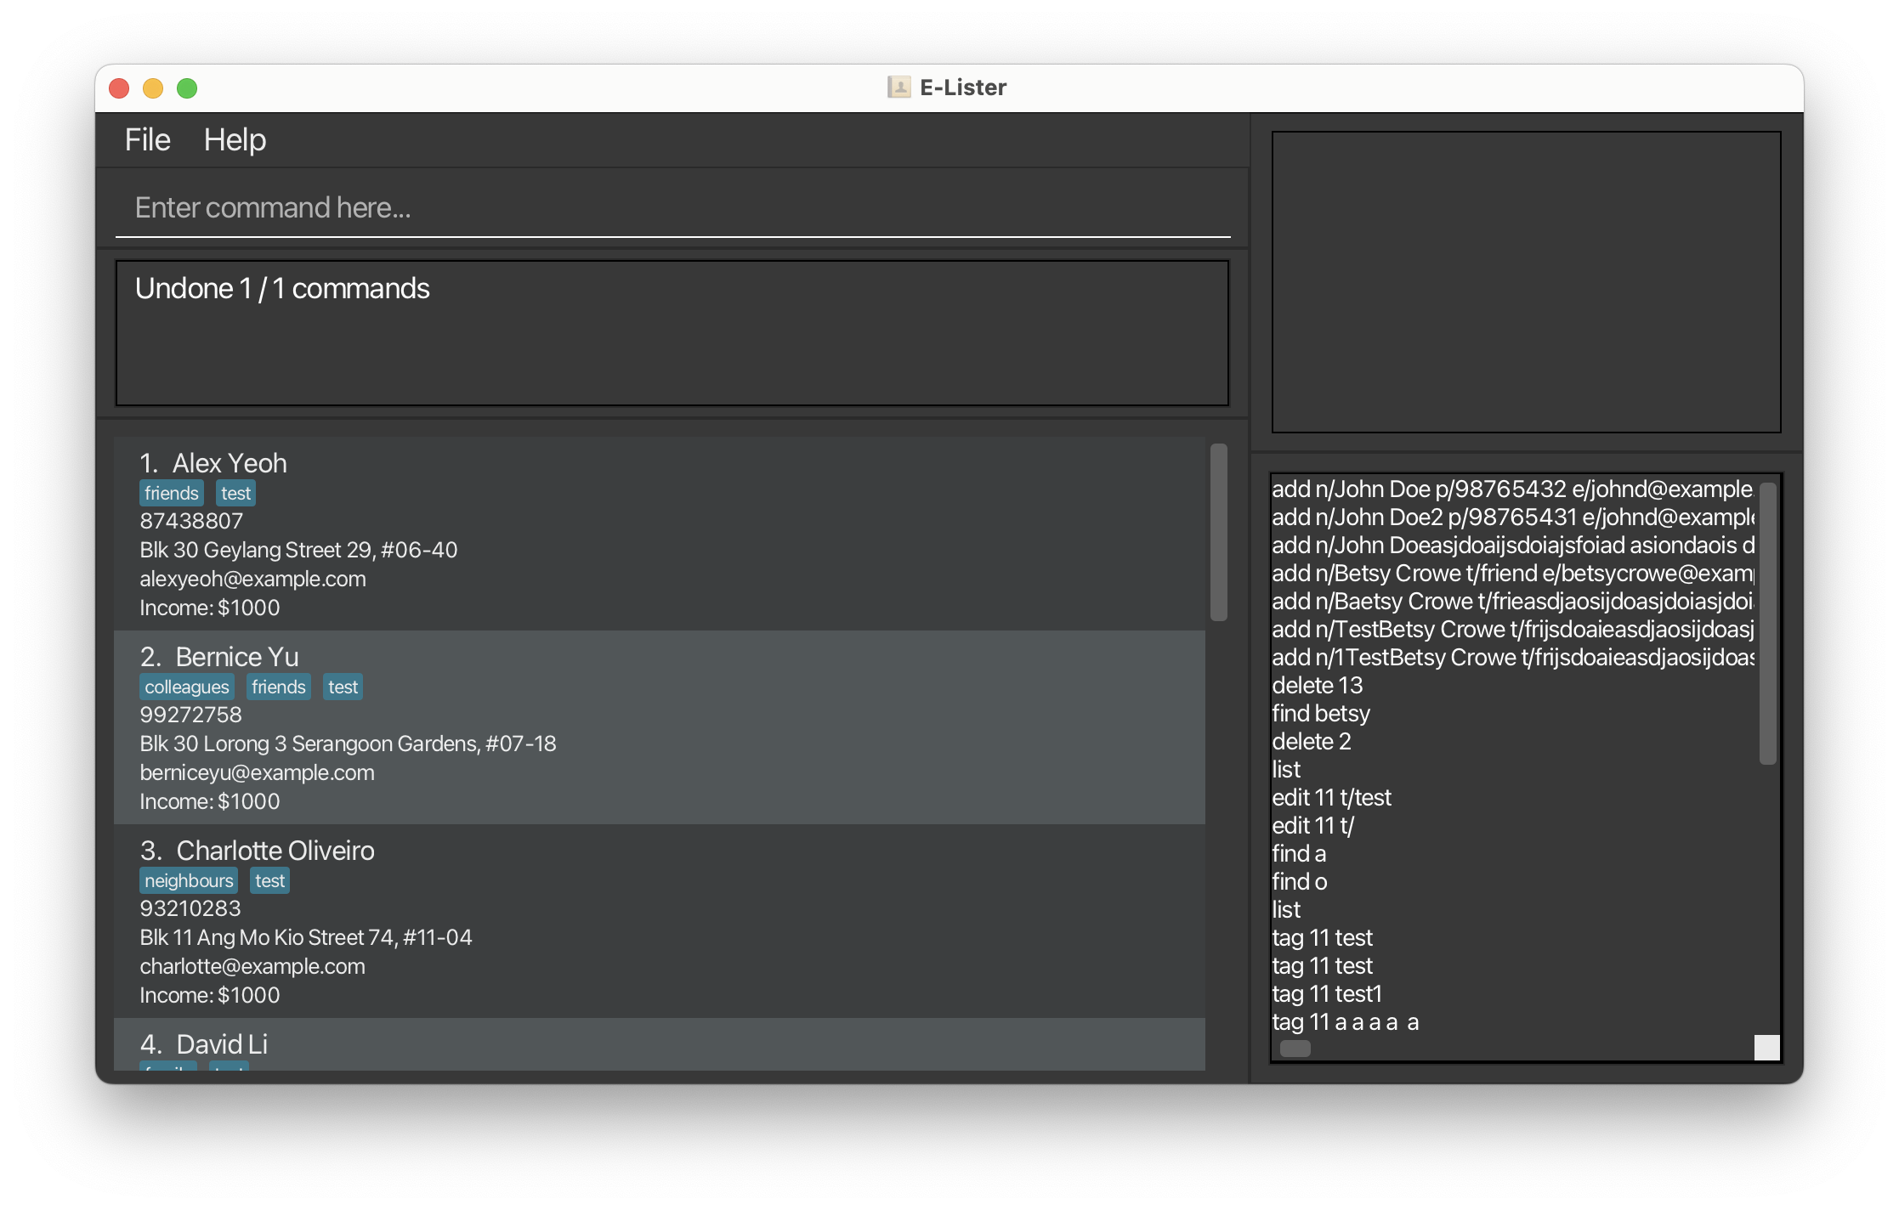Click the command input field
1899x1210 pixels.
point(672,208)
